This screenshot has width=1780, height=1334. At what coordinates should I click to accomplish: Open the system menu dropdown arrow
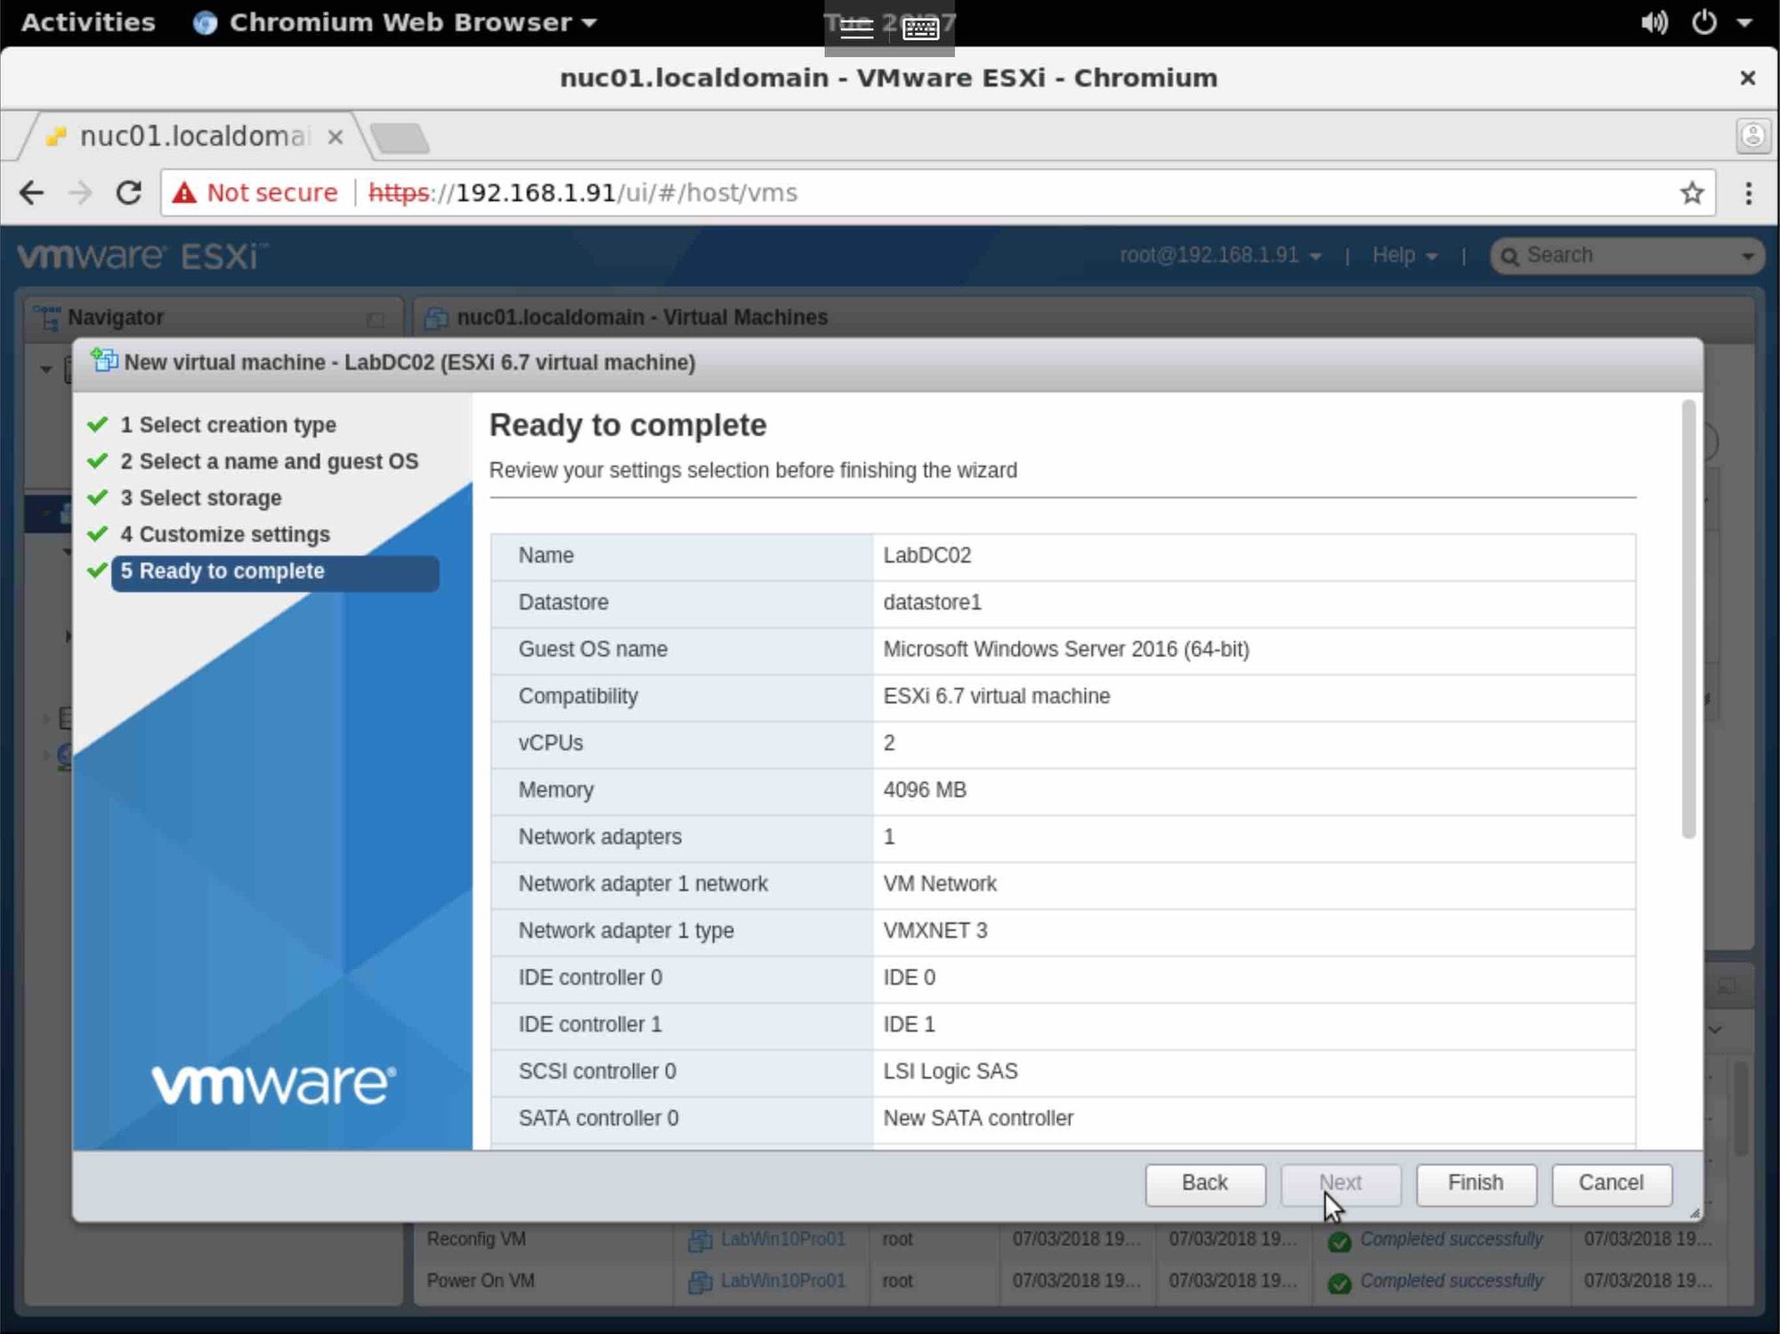point(1744,23)
